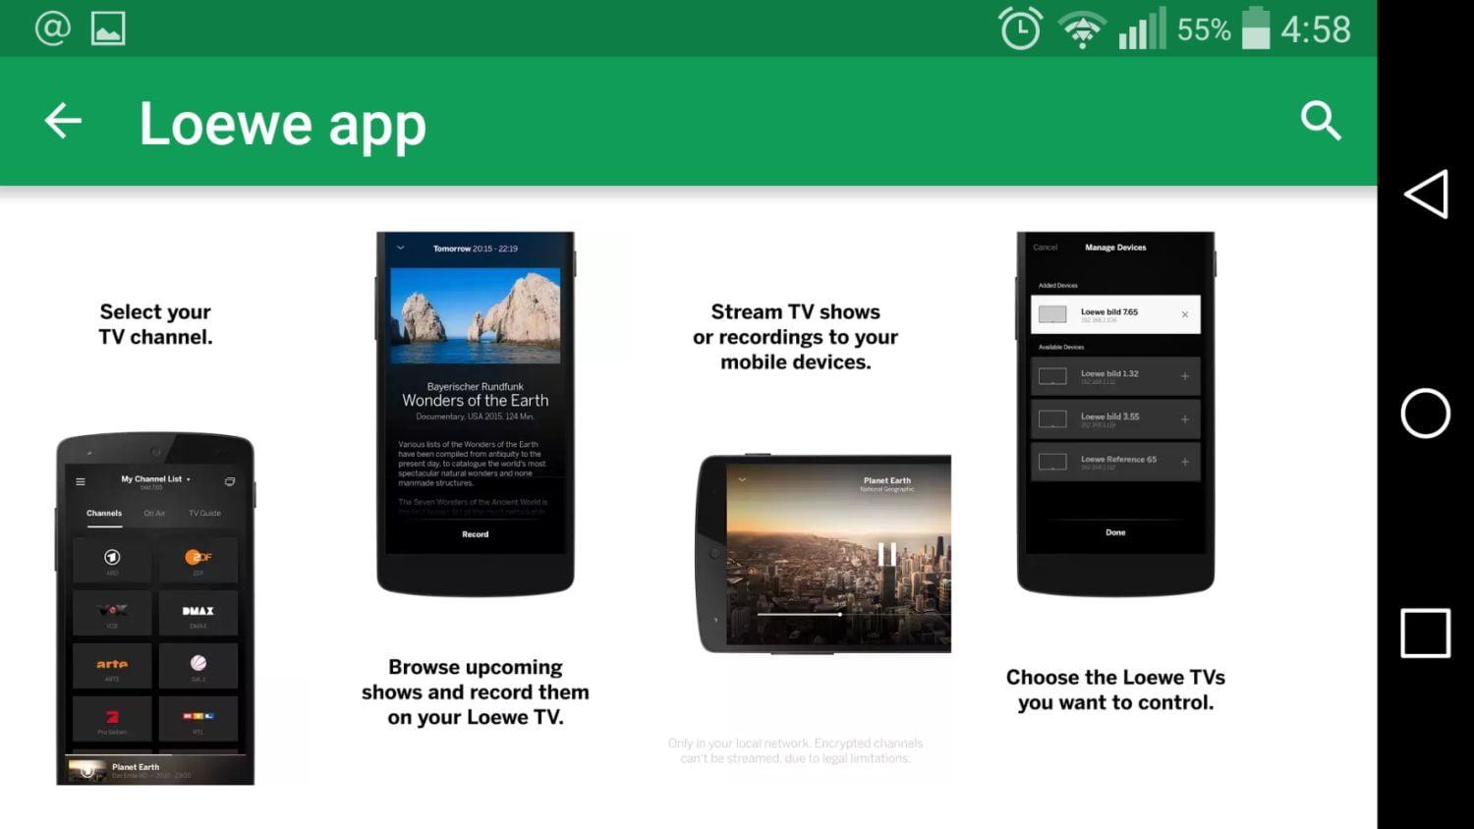Switch to the On Air tab
This screenshot has height=829, width=1474.
click(154, 513)
